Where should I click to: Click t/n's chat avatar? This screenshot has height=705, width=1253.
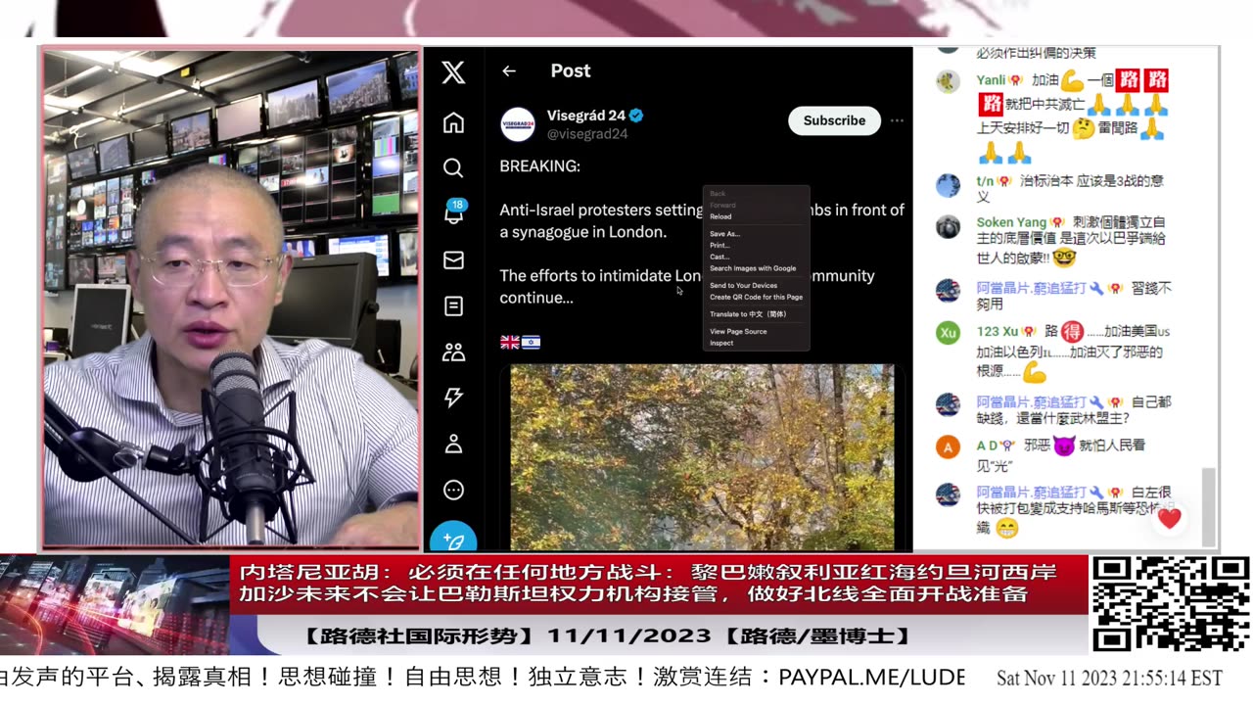[948, 185]
